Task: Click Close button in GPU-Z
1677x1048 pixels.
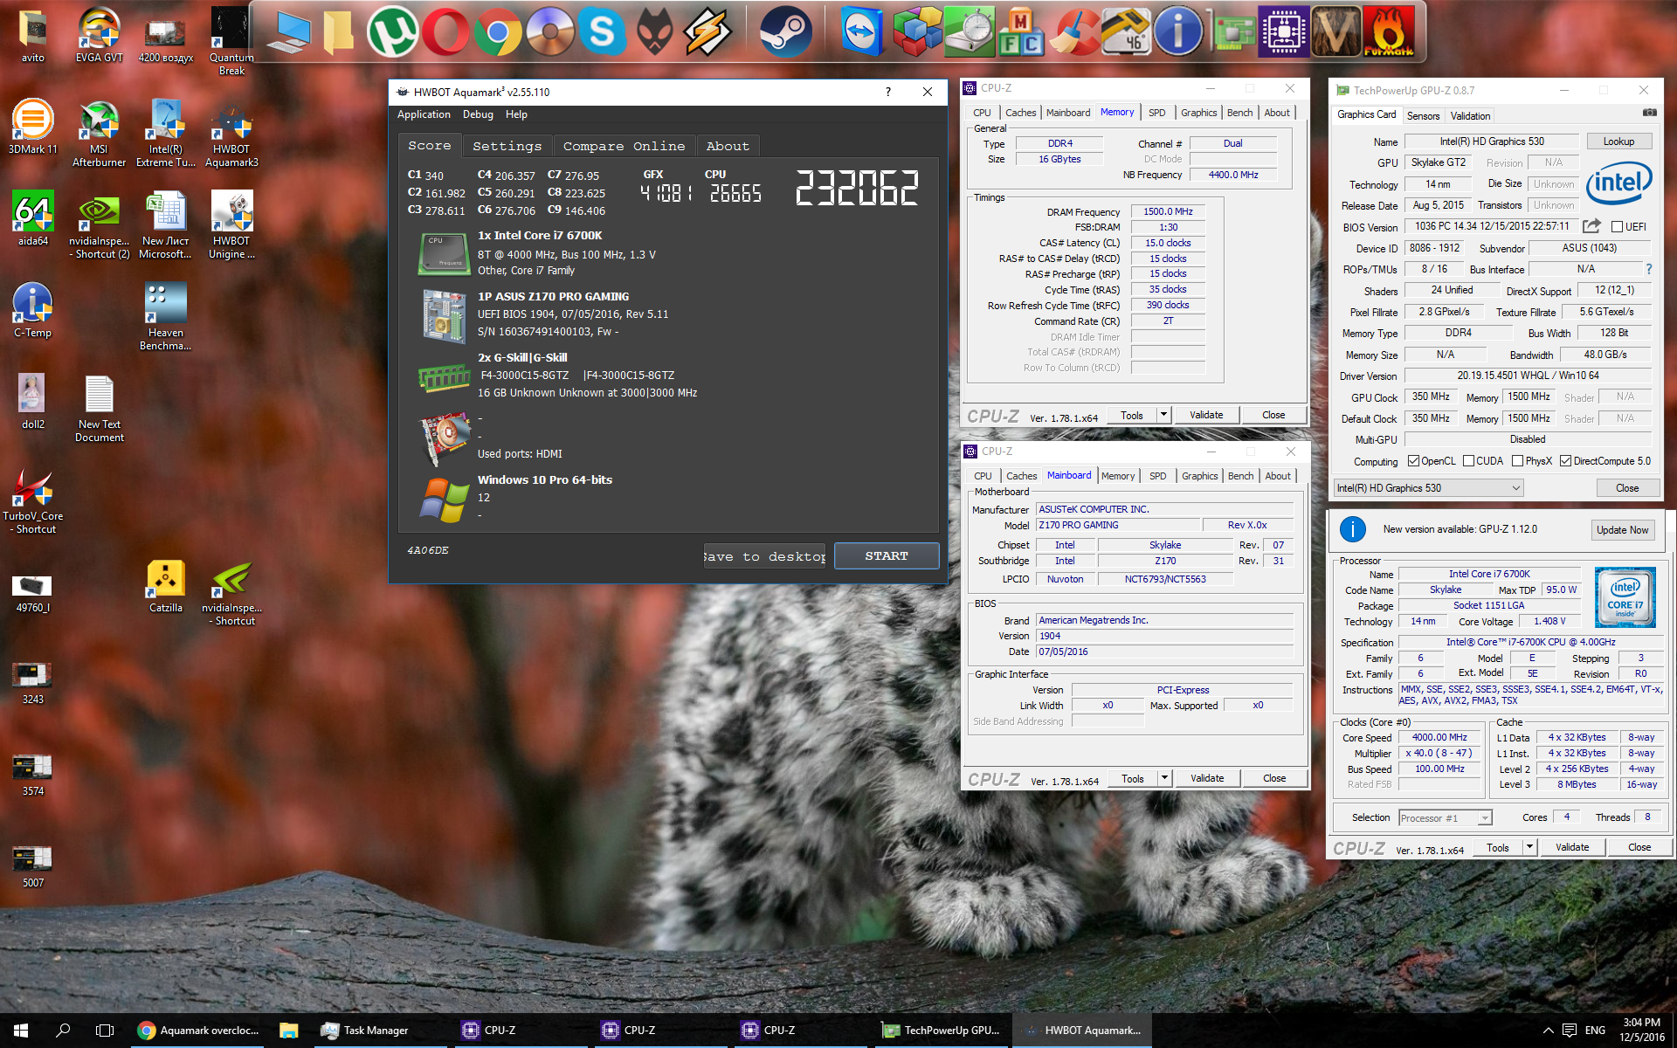Action: click(x=1626, y=488)
